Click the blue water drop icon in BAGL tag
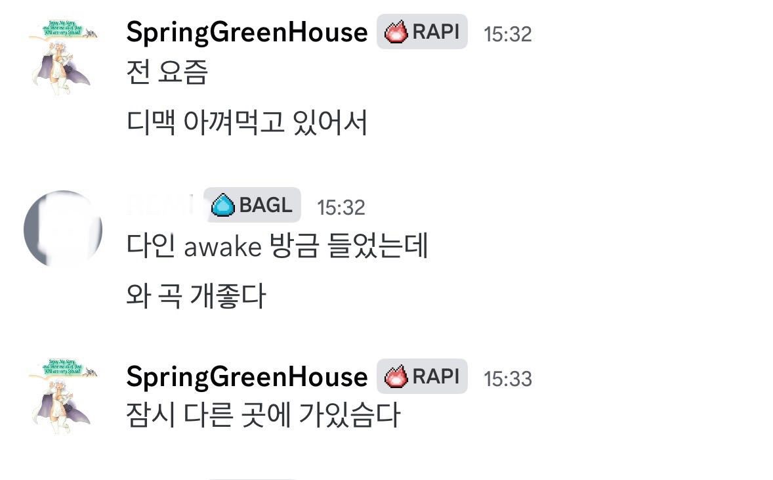The image size is (773, 480). point(223,206)
